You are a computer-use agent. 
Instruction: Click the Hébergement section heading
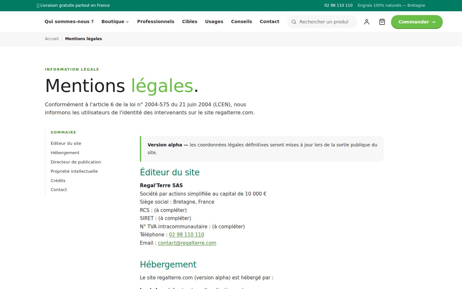tap(168, 264)
